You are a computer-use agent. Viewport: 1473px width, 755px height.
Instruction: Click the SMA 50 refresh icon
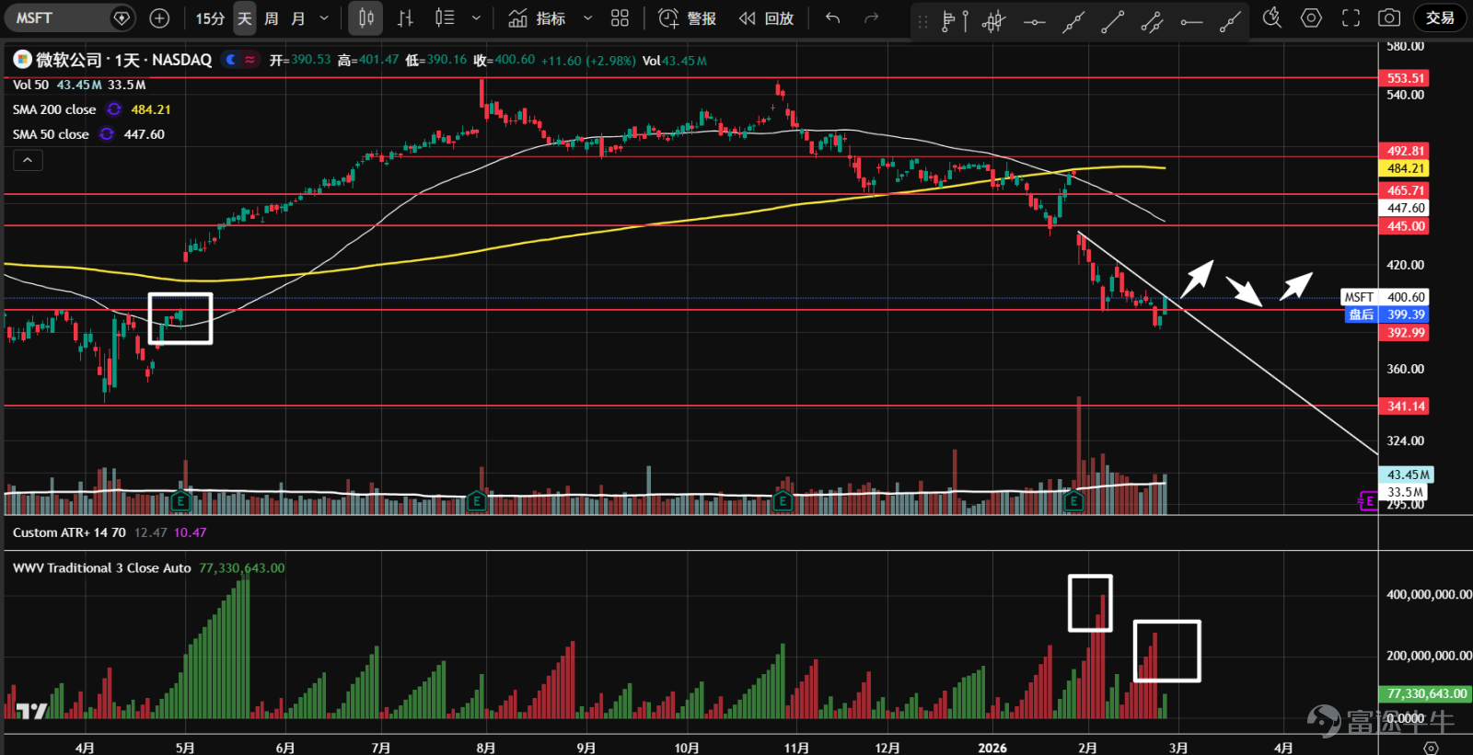107,134
